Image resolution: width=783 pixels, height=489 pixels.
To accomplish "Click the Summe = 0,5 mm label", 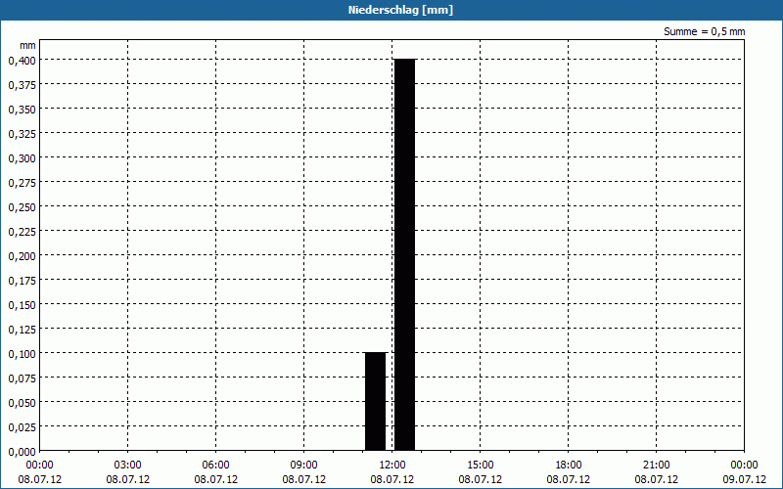I will (x=704, y=31).
